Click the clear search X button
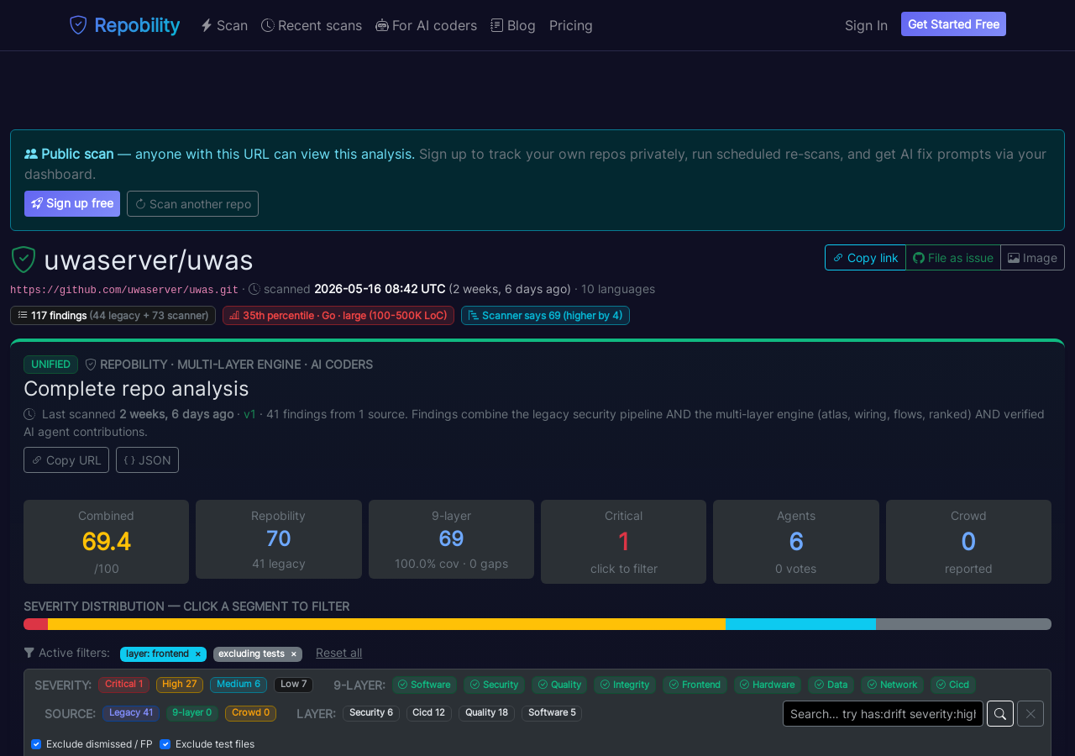This screenshot has width=1075, height=756. 1030,714
